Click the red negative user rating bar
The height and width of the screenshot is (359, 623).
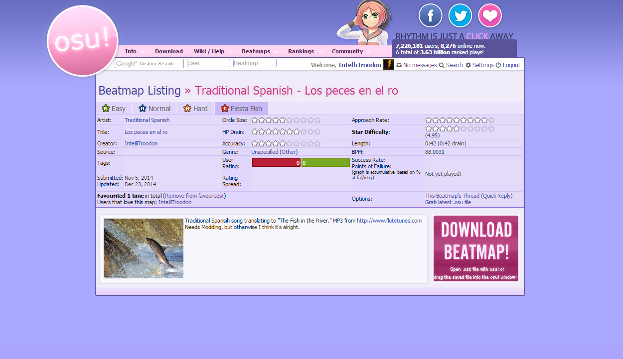(x=276, y=163)
